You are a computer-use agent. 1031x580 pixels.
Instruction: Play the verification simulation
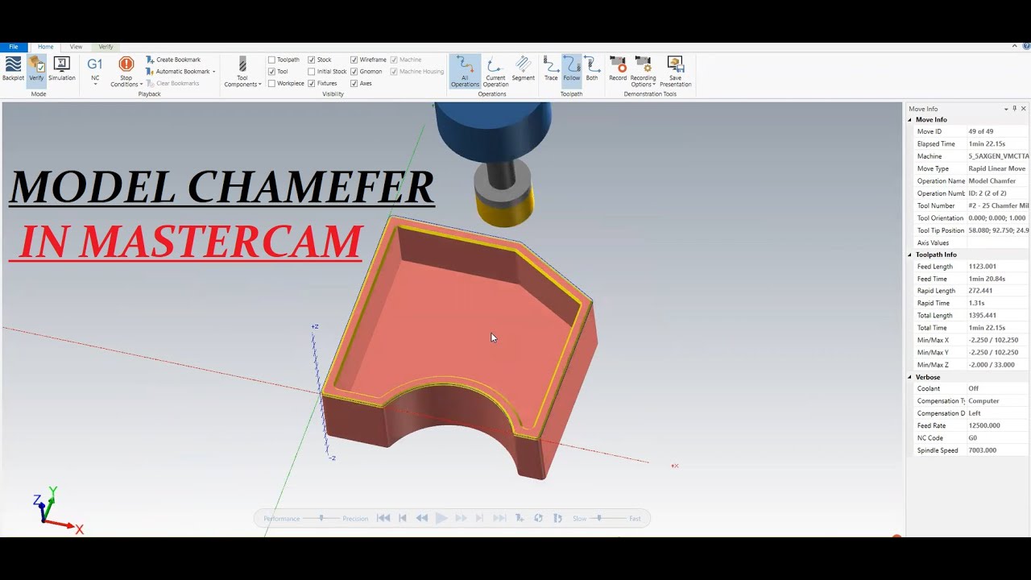click(x=441, y=518)
